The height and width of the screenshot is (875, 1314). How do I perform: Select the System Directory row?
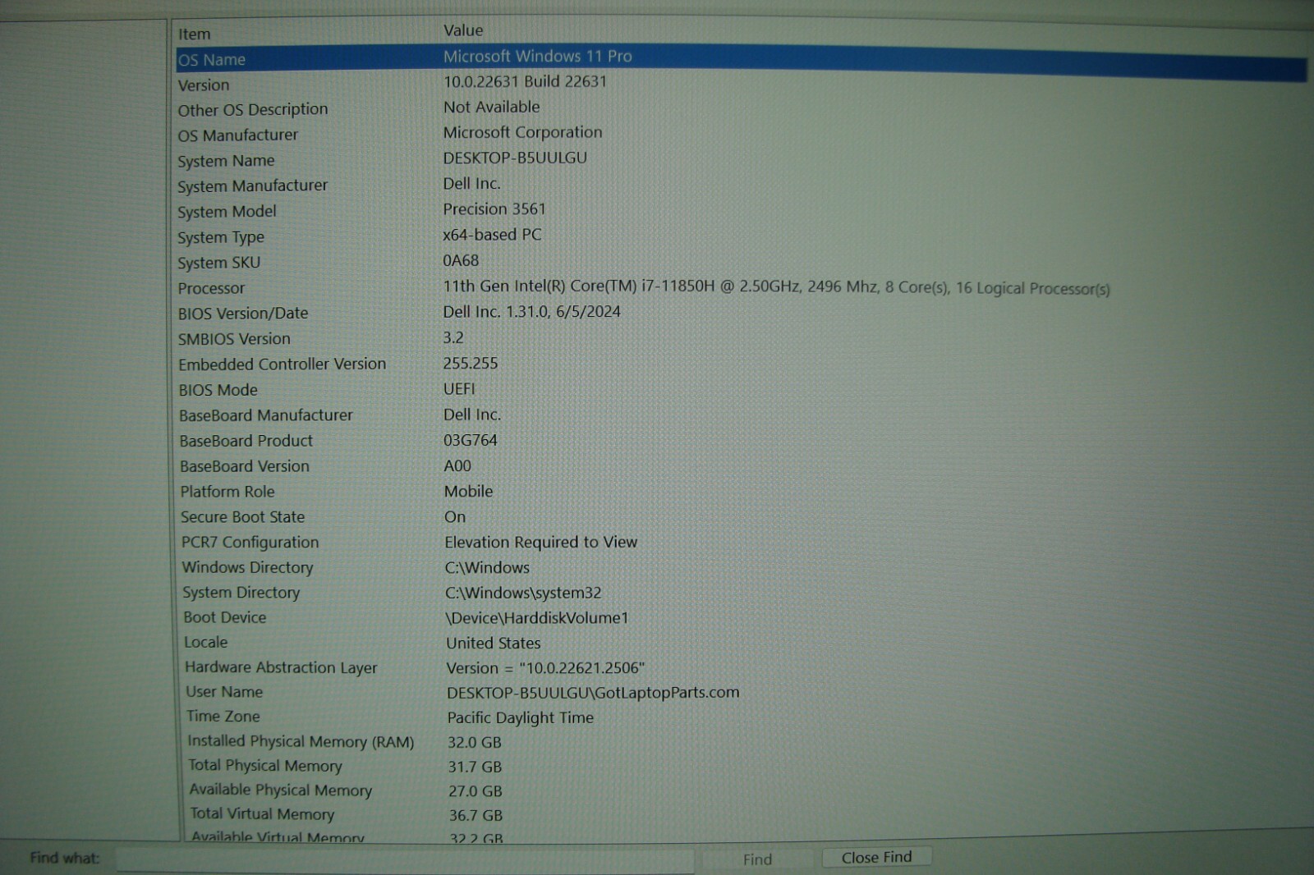click(241, 593)
